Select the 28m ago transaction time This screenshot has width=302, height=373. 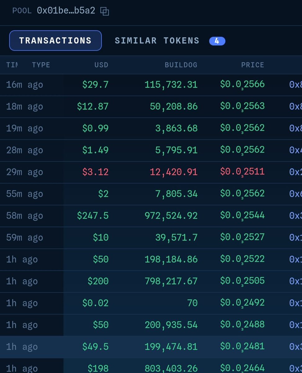click(25, 150)
